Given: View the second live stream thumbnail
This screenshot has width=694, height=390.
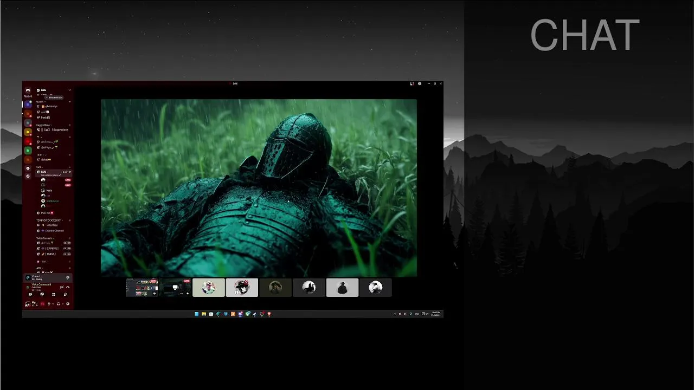Looking at the screenshot, I should 176,288.
